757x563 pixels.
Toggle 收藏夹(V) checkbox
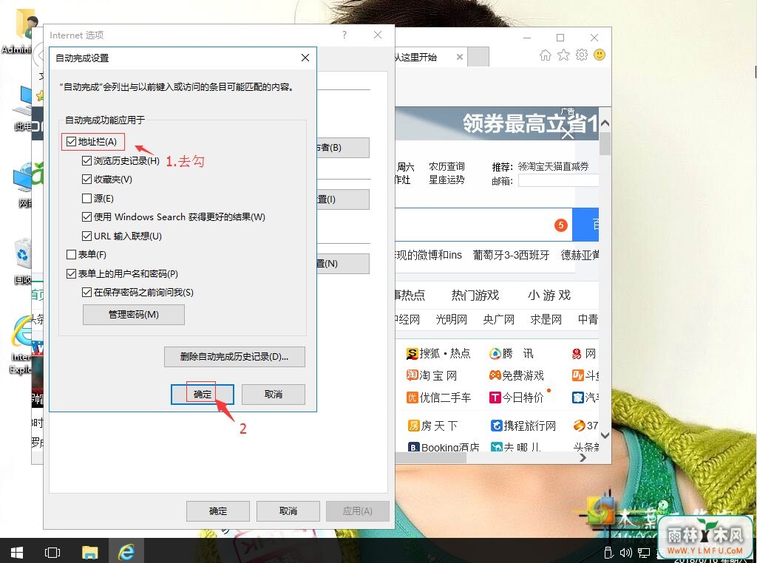click(x=87, y=180)
